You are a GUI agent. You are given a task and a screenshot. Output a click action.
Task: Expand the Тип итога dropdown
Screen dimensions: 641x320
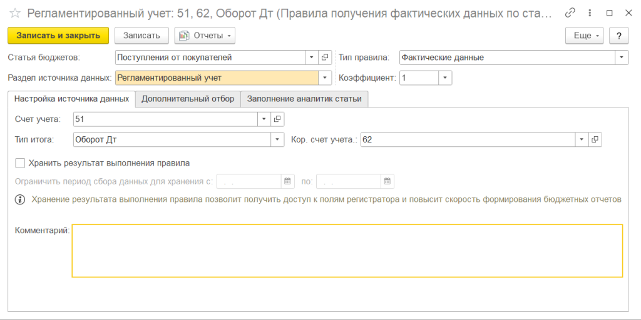click(x=277, y=139)
